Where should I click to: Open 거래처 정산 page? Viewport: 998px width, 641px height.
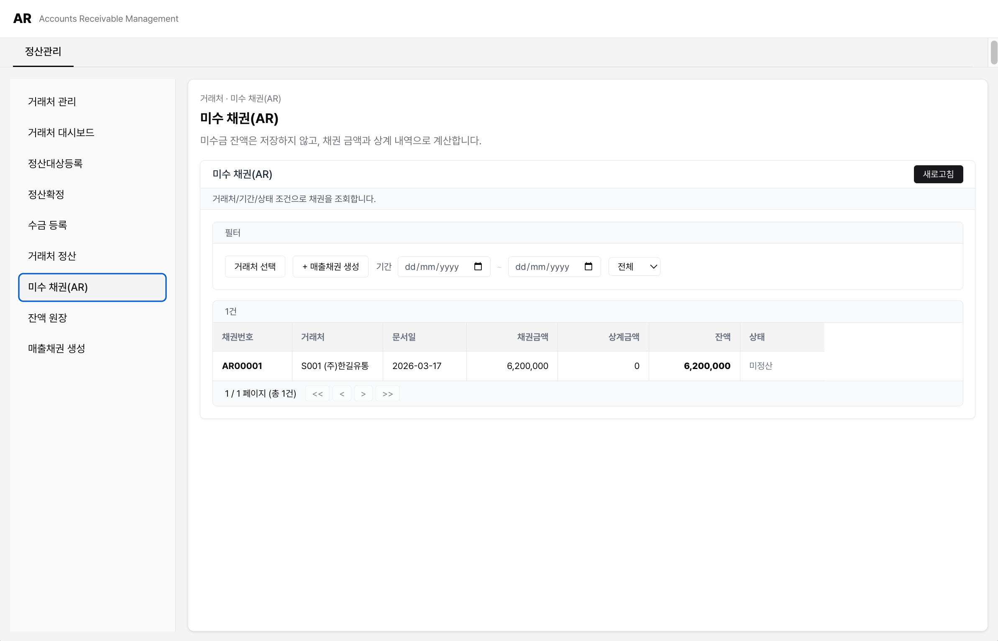(x=51, y=256)
